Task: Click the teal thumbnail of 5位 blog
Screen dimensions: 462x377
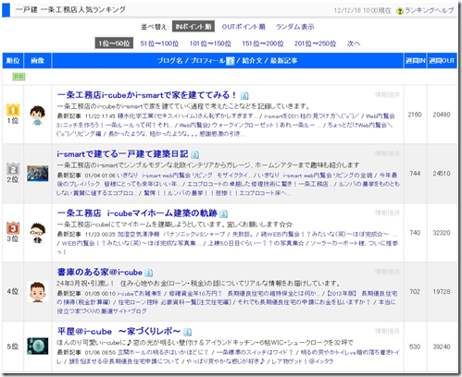Action: coord(37,347)
